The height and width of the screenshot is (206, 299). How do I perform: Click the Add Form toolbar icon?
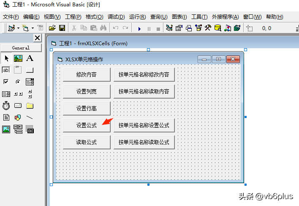pos(26,28)
